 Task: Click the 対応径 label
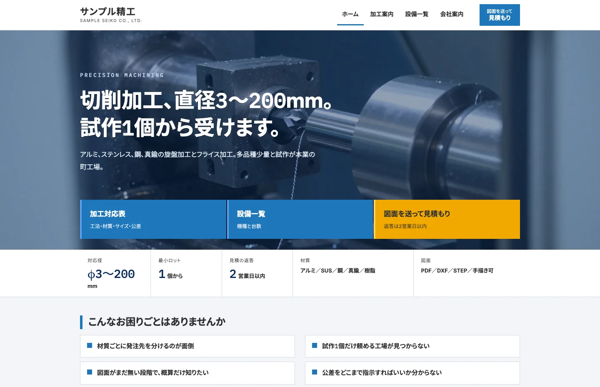click(95, 260)
